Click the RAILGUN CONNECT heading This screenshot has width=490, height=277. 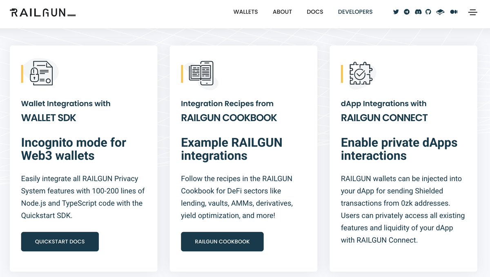pyautogui.click(x=384, y=118)
